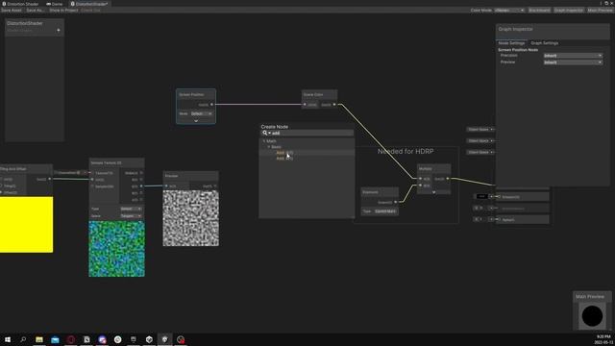Open File Explorer from the taskbar
The width and height of the screenshot is (615, 346).
39,339
